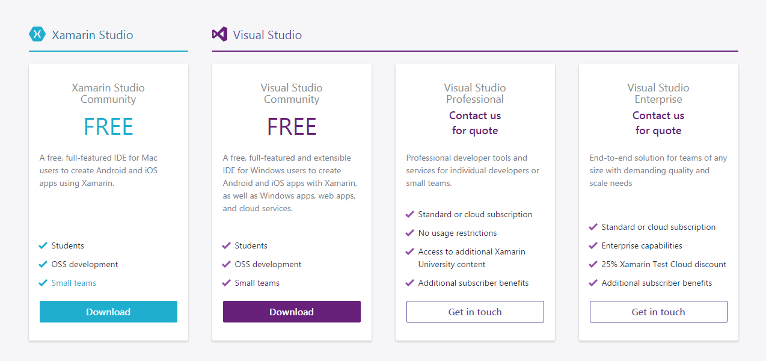Click the Xamarin Studio section heading
This screenshot has width=766, height=361.
(x=93, y=35)
